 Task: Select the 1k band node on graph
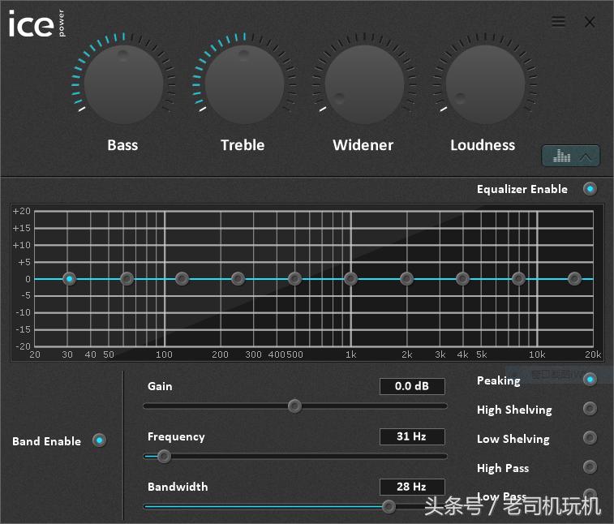coord(350,279)
